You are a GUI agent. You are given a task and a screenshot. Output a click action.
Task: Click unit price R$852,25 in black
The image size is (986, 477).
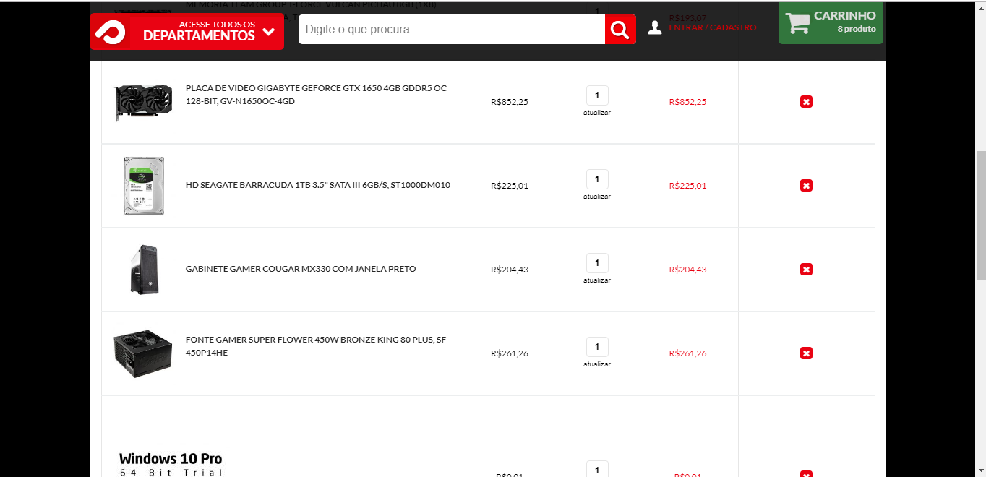point(510,102)
